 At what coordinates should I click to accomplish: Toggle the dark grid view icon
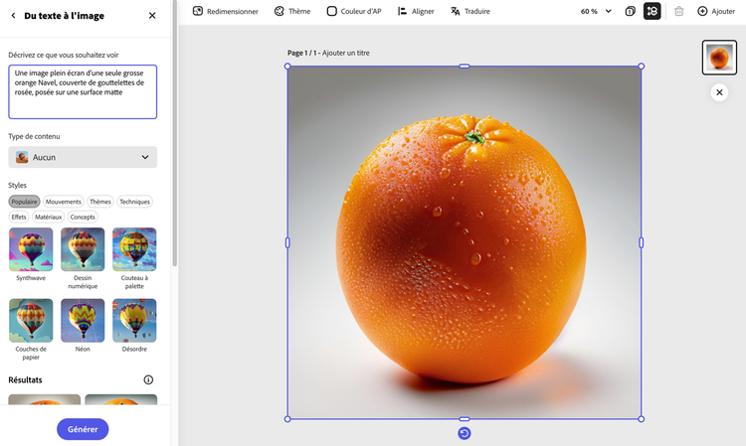(653, 11)
